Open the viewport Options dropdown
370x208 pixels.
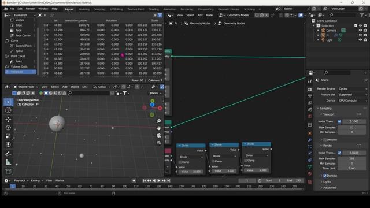click(x=154, y=93)
